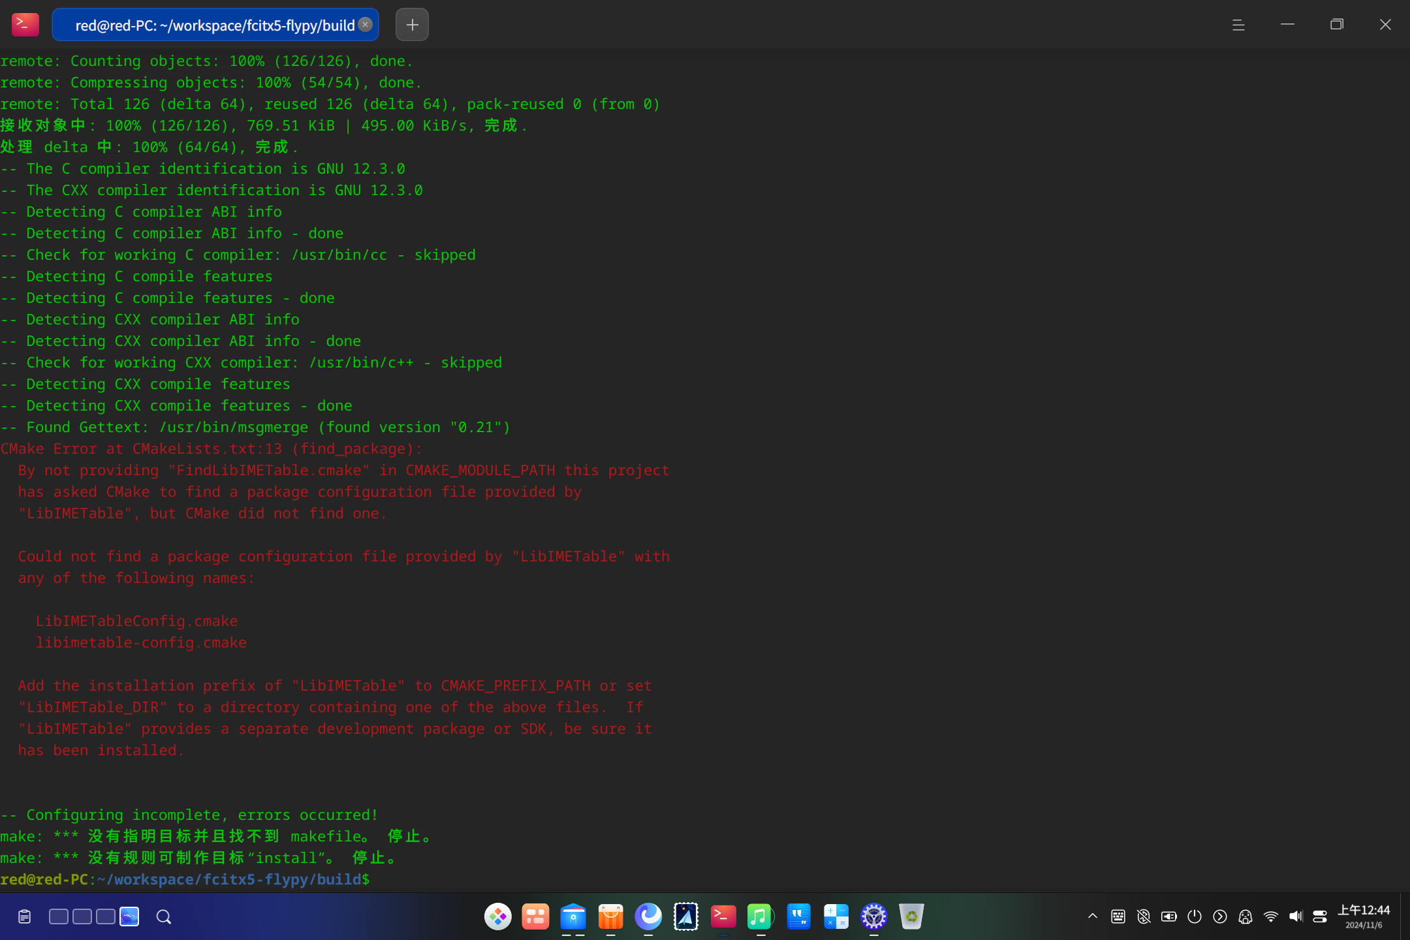Open the taskbar search

click(164, 917)
